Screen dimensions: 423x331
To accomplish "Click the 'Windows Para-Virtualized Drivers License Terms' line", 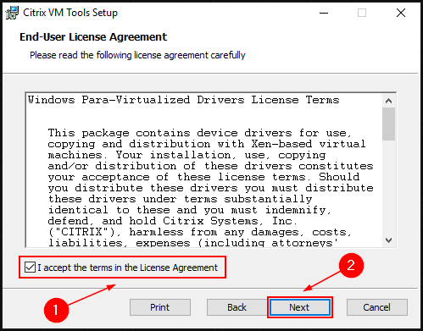I will point(183,100).
